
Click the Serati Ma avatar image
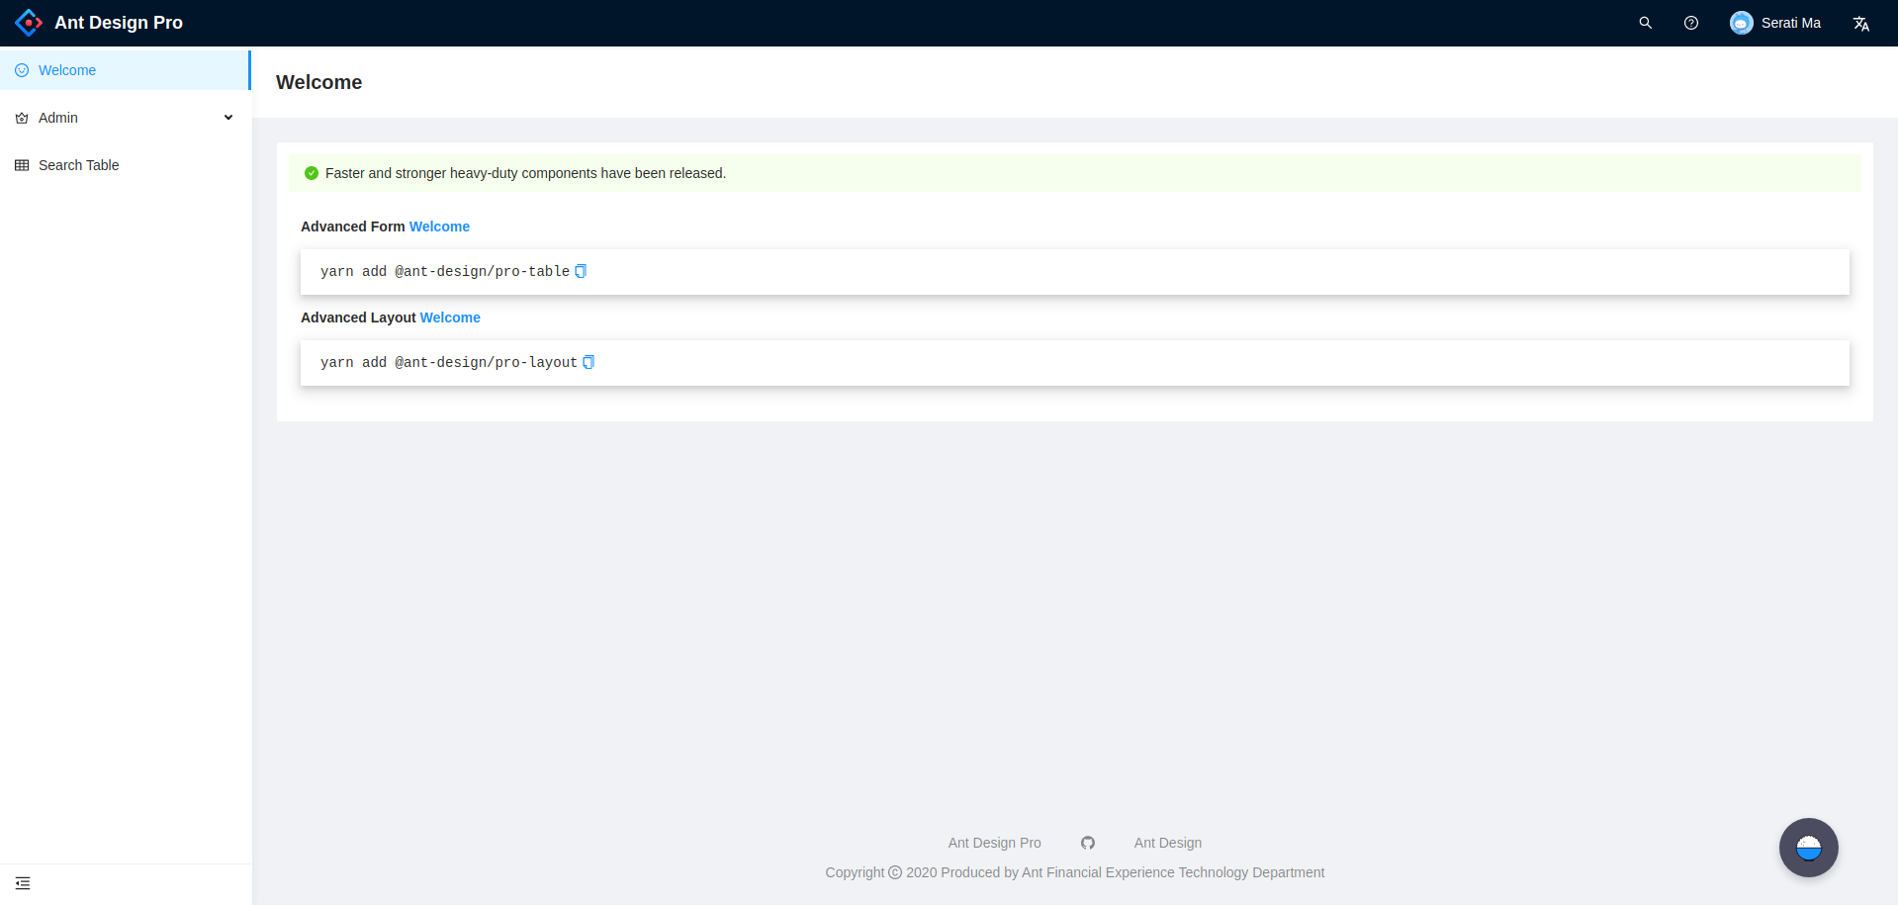pos(1742,23)
